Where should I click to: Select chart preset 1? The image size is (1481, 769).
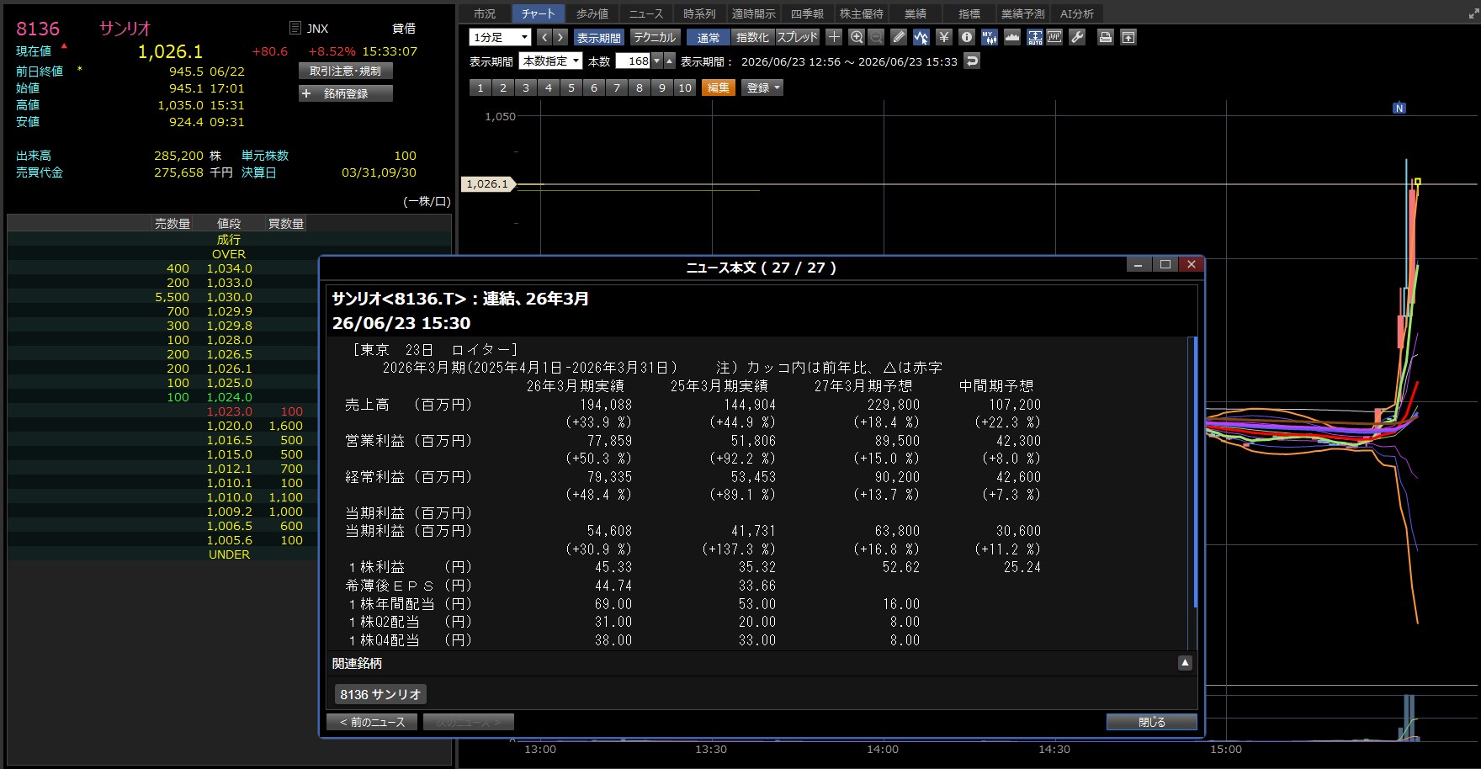click(480, 88)
